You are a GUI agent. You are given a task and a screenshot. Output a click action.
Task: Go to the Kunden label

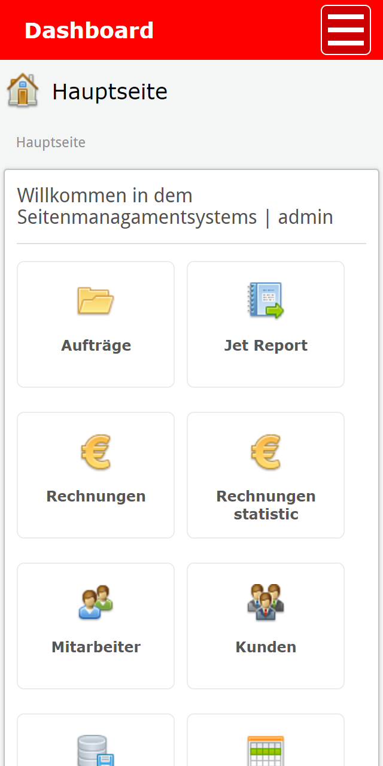pyautogui.click(x=266, y=647)
